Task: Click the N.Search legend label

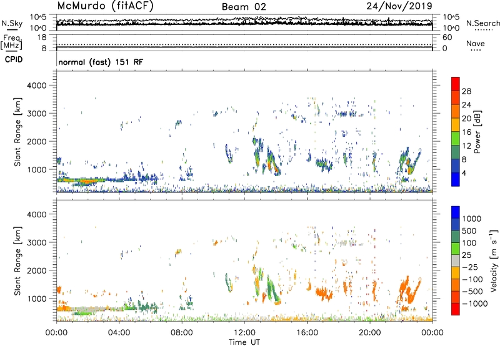Action: pyautogui.click(x=482, y=23)
